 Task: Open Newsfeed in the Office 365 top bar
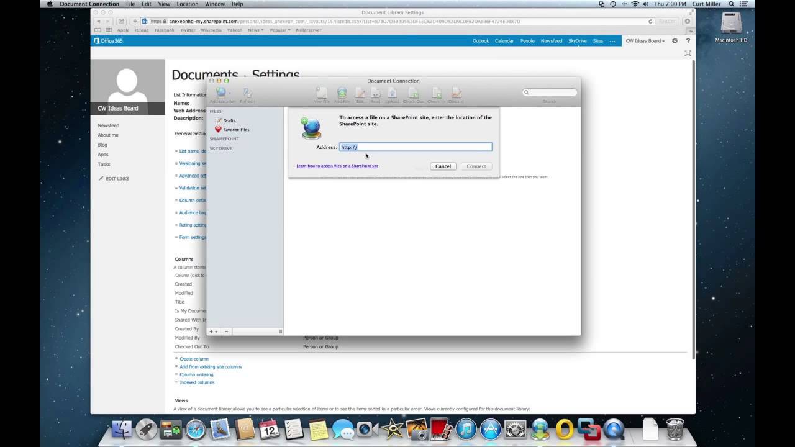552,41
